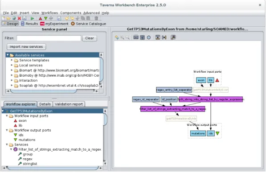Viewport: 266px width, 173px height.
Task: Create a new workflow using toolbar icon
Action: pos(4,18)
